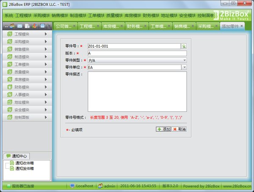Click the 2011-06-16 15:43:55 timestamp

pyautogui.click(x=138, y=186)
